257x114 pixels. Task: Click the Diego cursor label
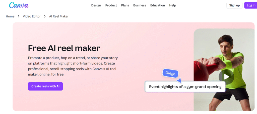pos(170,73)
